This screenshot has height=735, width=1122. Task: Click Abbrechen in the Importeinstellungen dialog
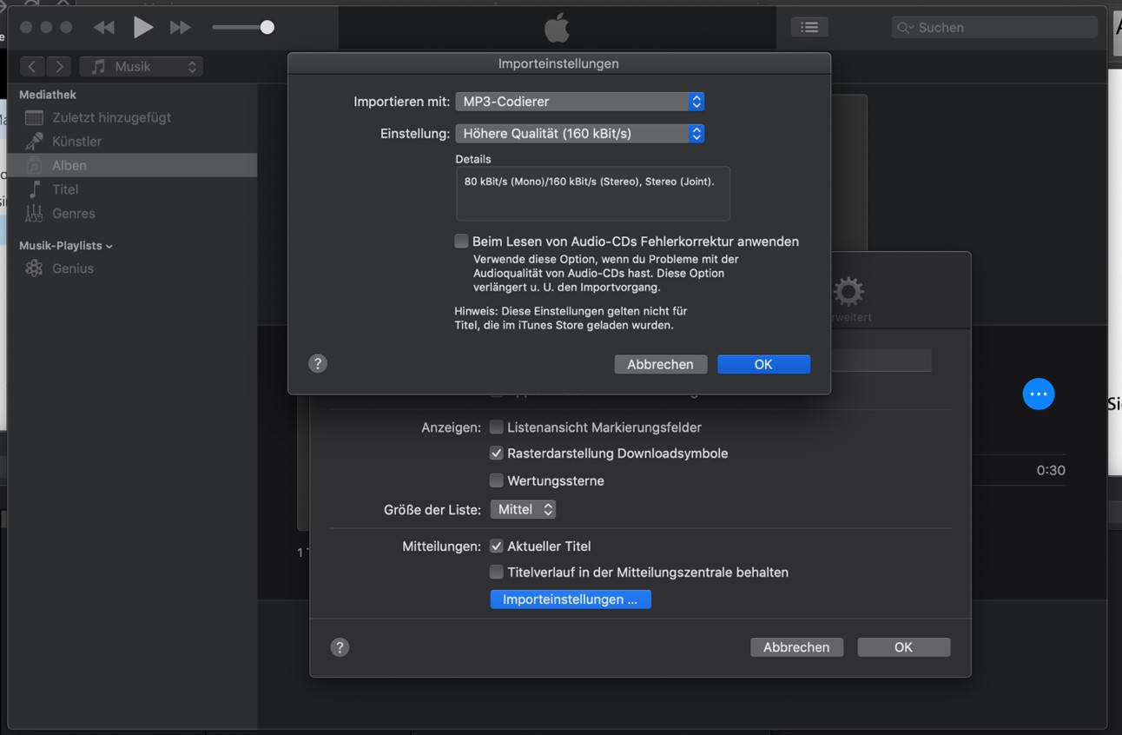pyautogui.click(x=660, y=365)
